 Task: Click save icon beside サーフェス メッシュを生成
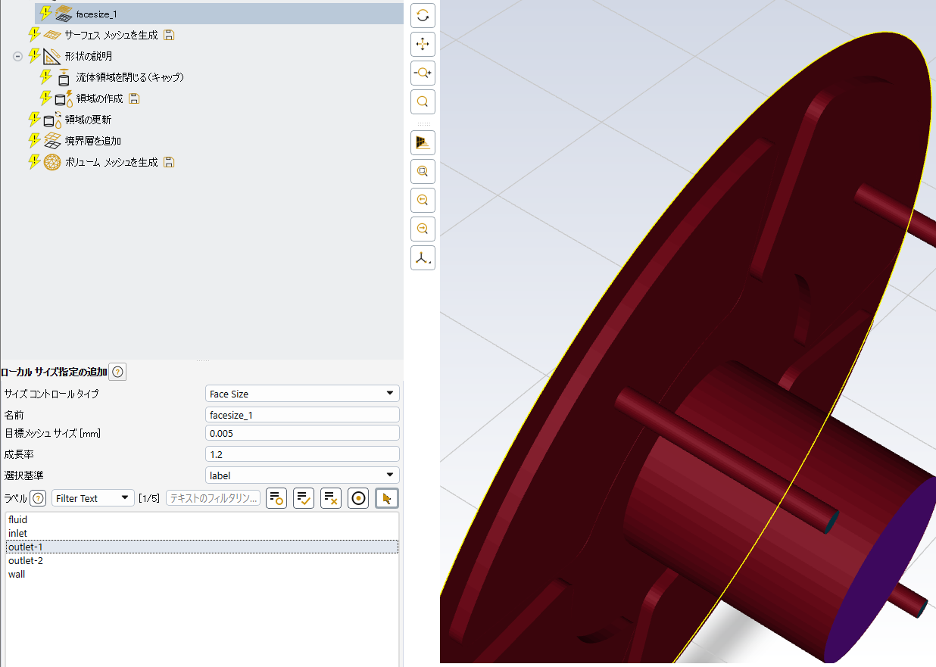pos(169,35)
